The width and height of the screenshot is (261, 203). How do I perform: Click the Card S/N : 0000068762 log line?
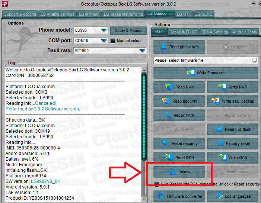[x=30, y=75]
